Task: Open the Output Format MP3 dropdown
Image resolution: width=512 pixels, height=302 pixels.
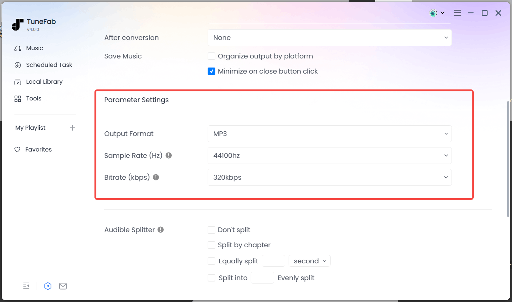Action: (x=329, y=134)
